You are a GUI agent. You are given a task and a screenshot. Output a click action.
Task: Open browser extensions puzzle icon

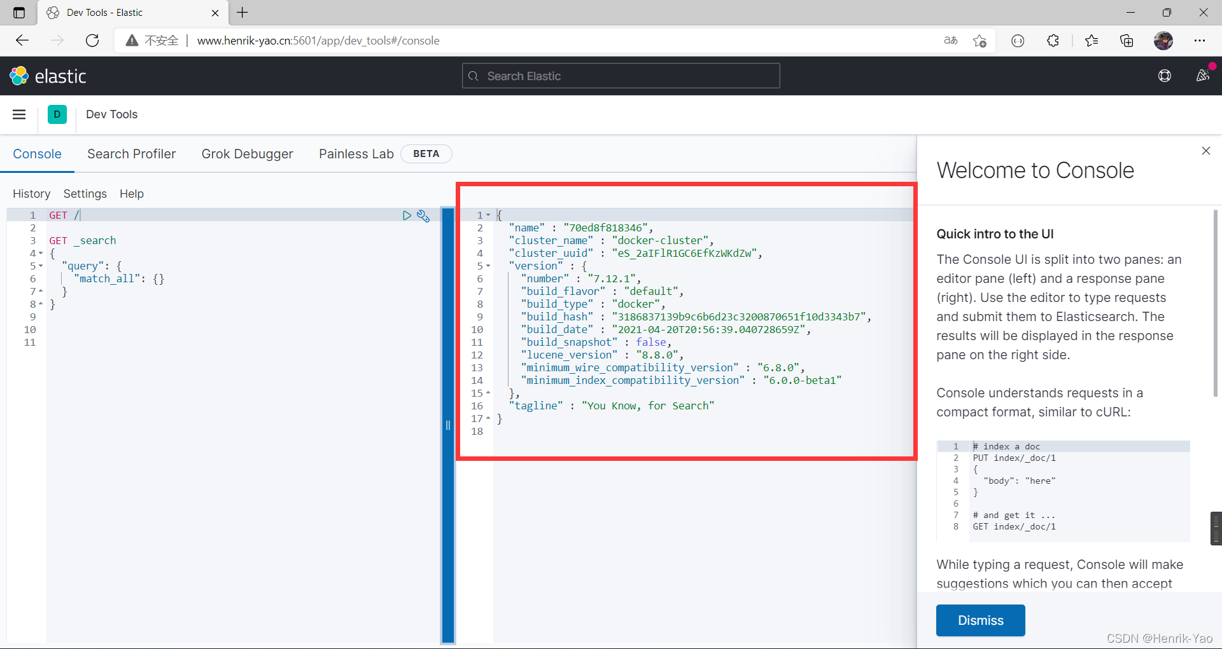point(1053,41)
